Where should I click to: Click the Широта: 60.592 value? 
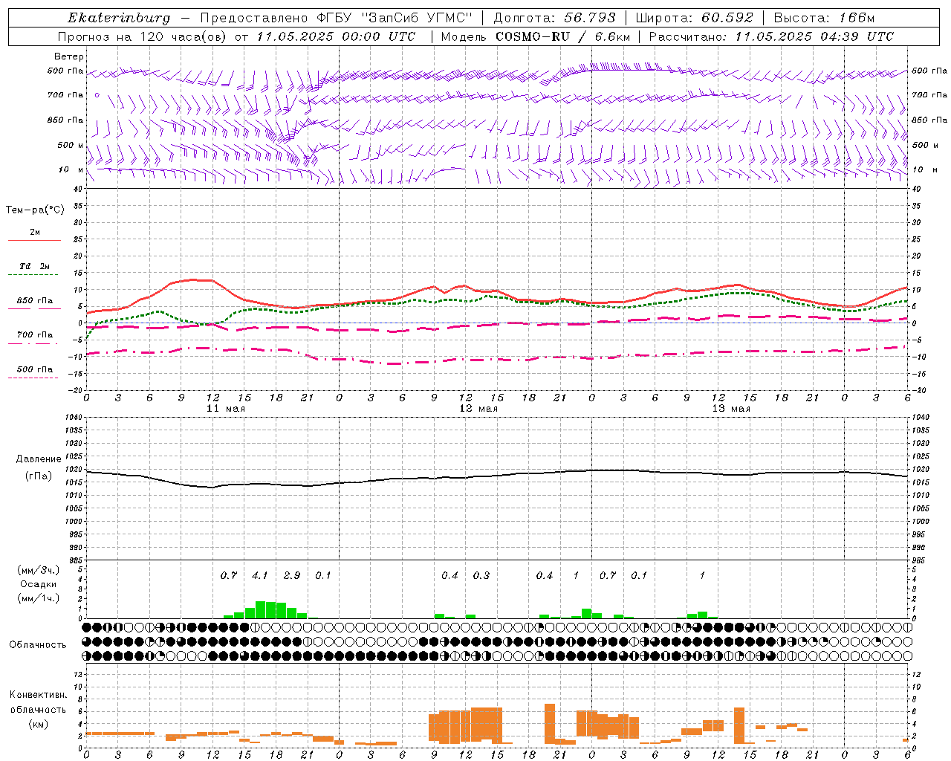[695, 18]
